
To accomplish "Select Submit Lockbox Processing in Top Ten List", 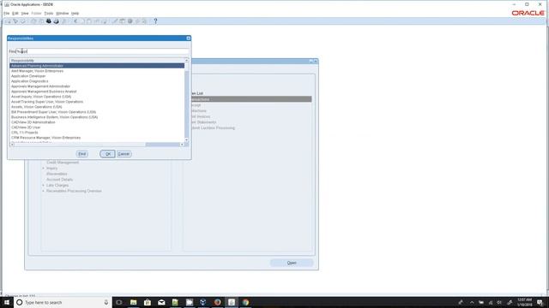I will [x=213, y=128].
